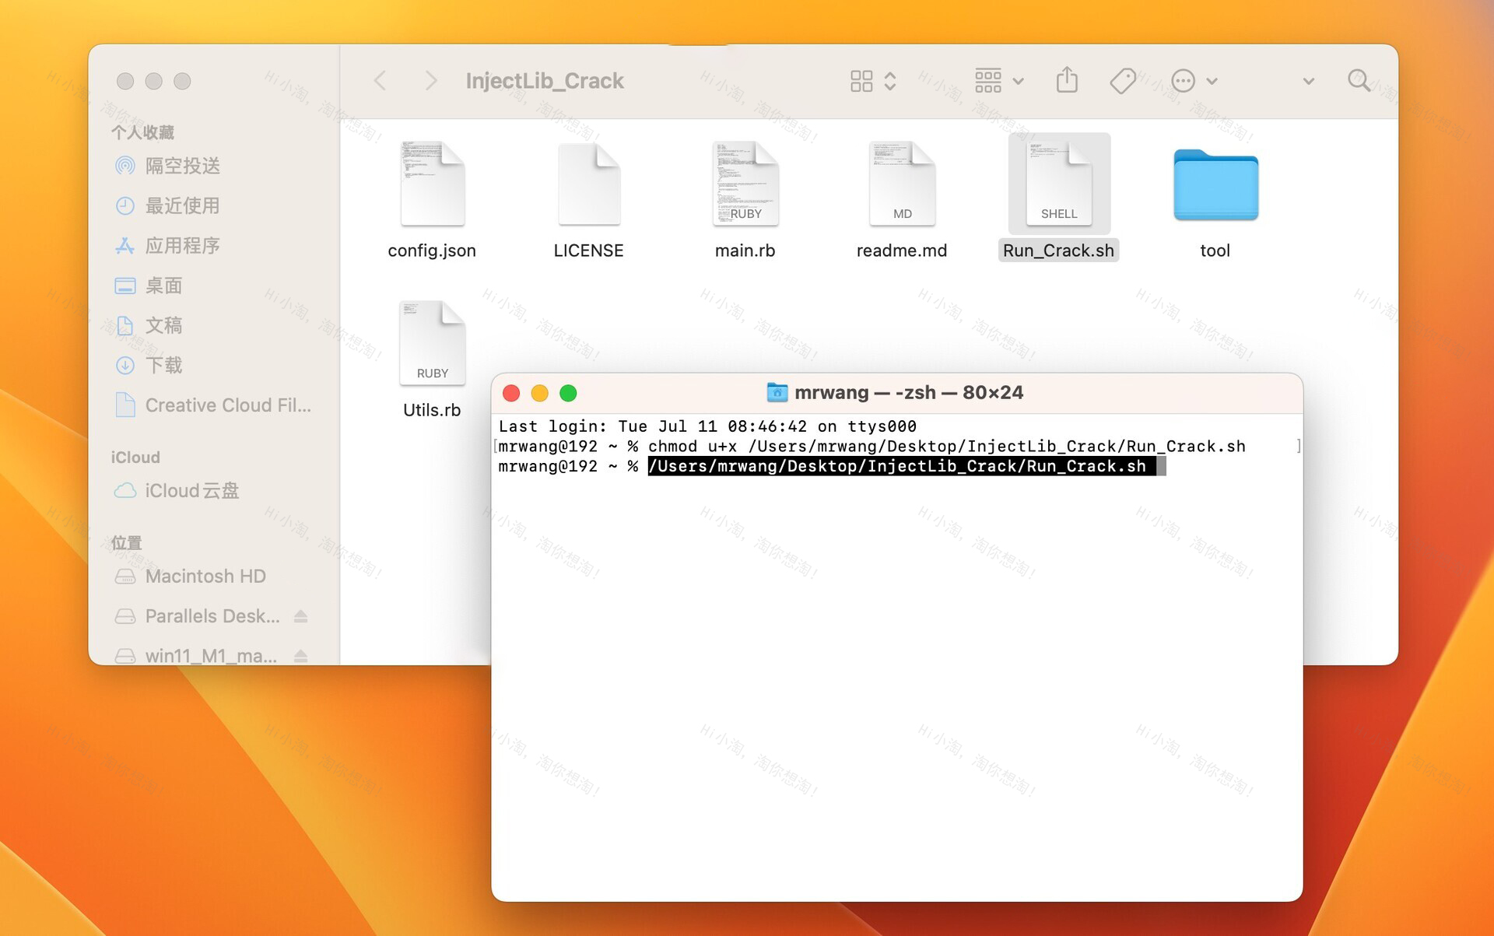Open iCloud云盘 in the sidebar

tap(191, 491)
